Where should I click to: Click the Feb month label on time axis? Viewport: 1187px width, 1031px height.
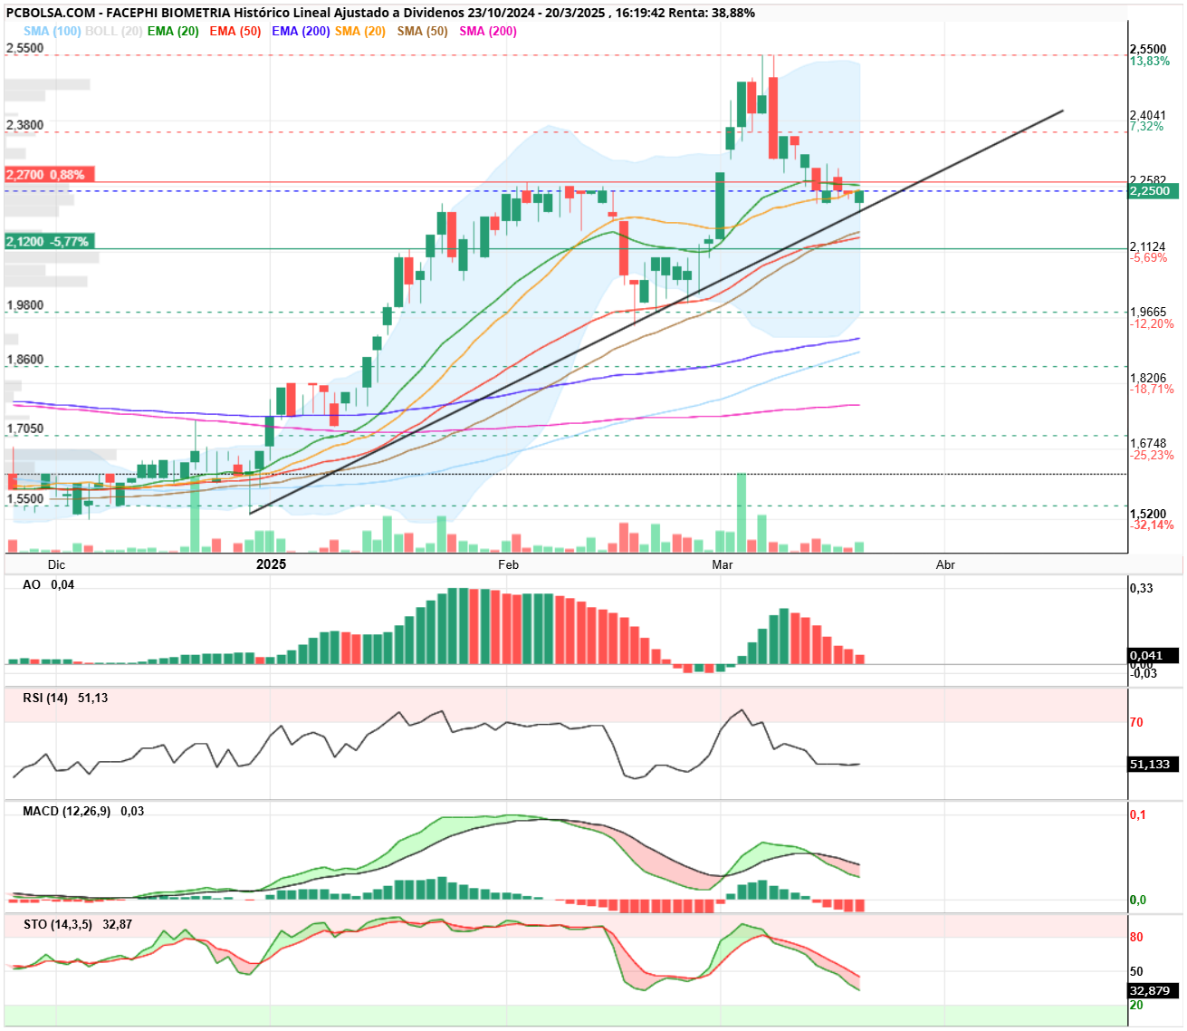coord(509,564)
